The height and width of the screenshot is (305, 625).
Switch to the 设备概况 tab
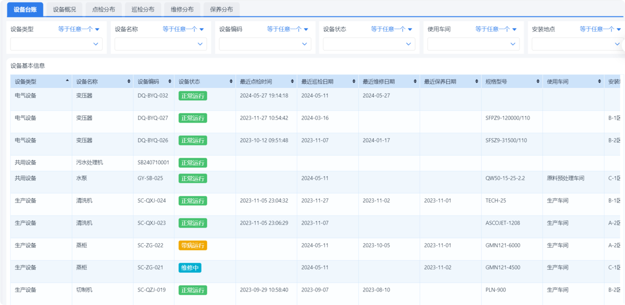point(64,9)
